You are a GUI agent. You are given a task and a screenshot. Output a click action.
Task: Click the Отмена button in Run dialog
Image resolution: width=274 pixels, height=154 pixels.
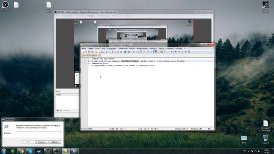pyautogui.click(x=41, y=142)
